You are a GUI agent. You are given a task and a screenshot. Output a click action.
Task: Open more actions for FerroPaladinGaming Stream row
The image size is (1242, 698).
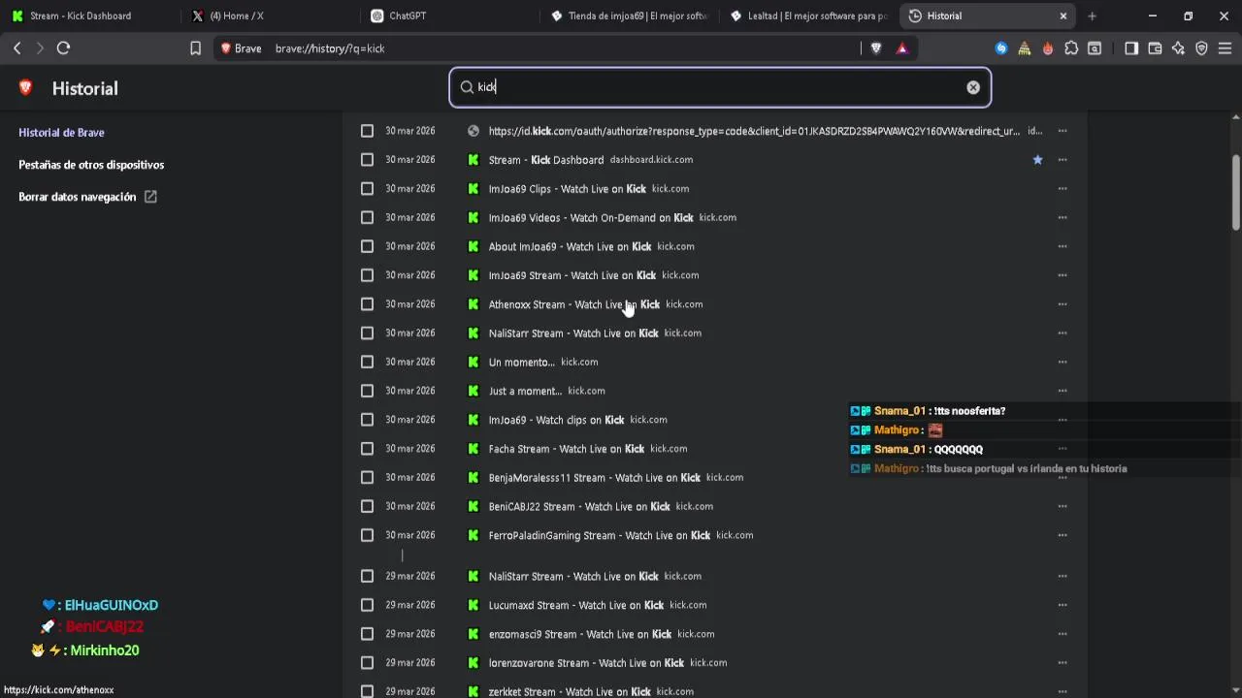(x=1062, y=535)
